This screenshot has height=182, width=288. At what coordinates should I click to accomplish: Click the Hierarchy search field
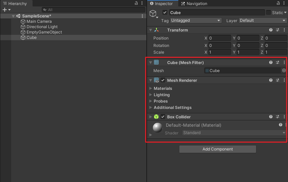click(x=94, y=10)
